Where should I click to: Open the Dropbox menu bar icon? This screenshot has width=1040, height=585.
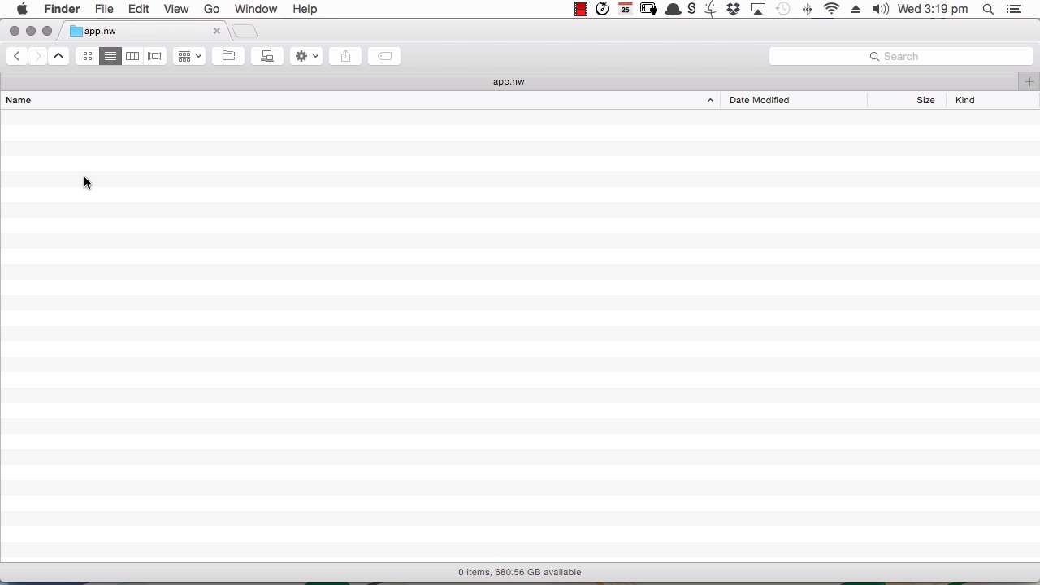click(x=734, y=9)
